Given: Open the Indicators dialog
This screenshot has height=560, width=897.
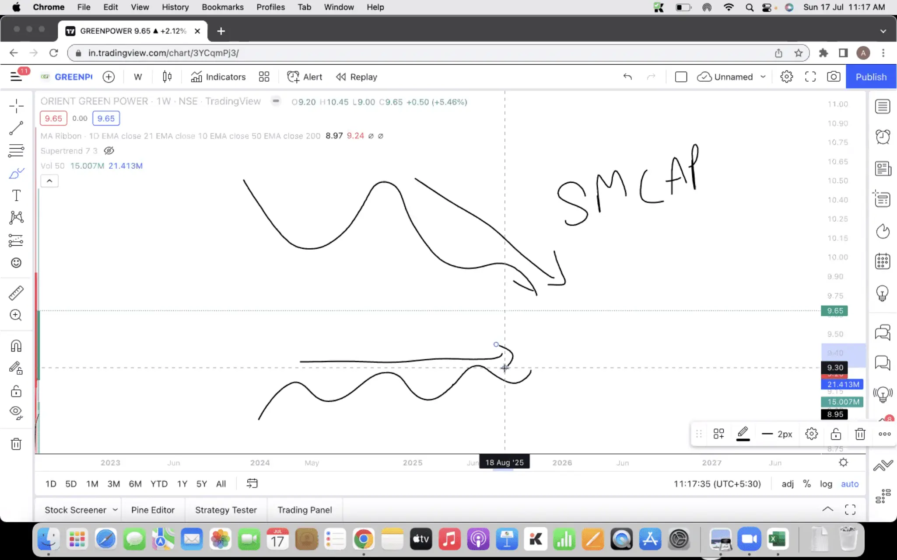Looking at the screenshot, I should 218,77.
